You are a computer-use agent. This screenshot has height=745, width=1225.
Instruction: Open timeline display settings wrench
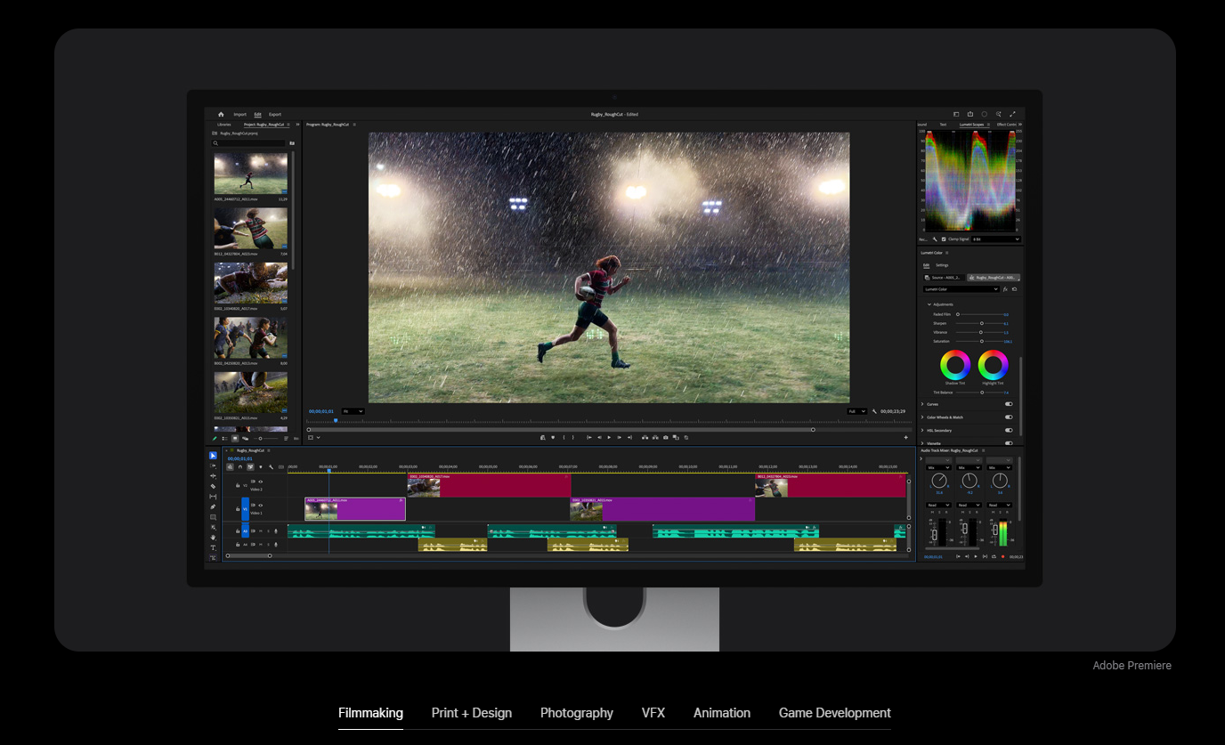click(271, 466)
